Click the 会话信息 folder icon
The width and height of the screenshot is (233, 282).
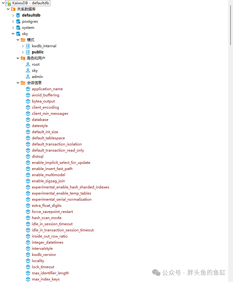(23, 83)
